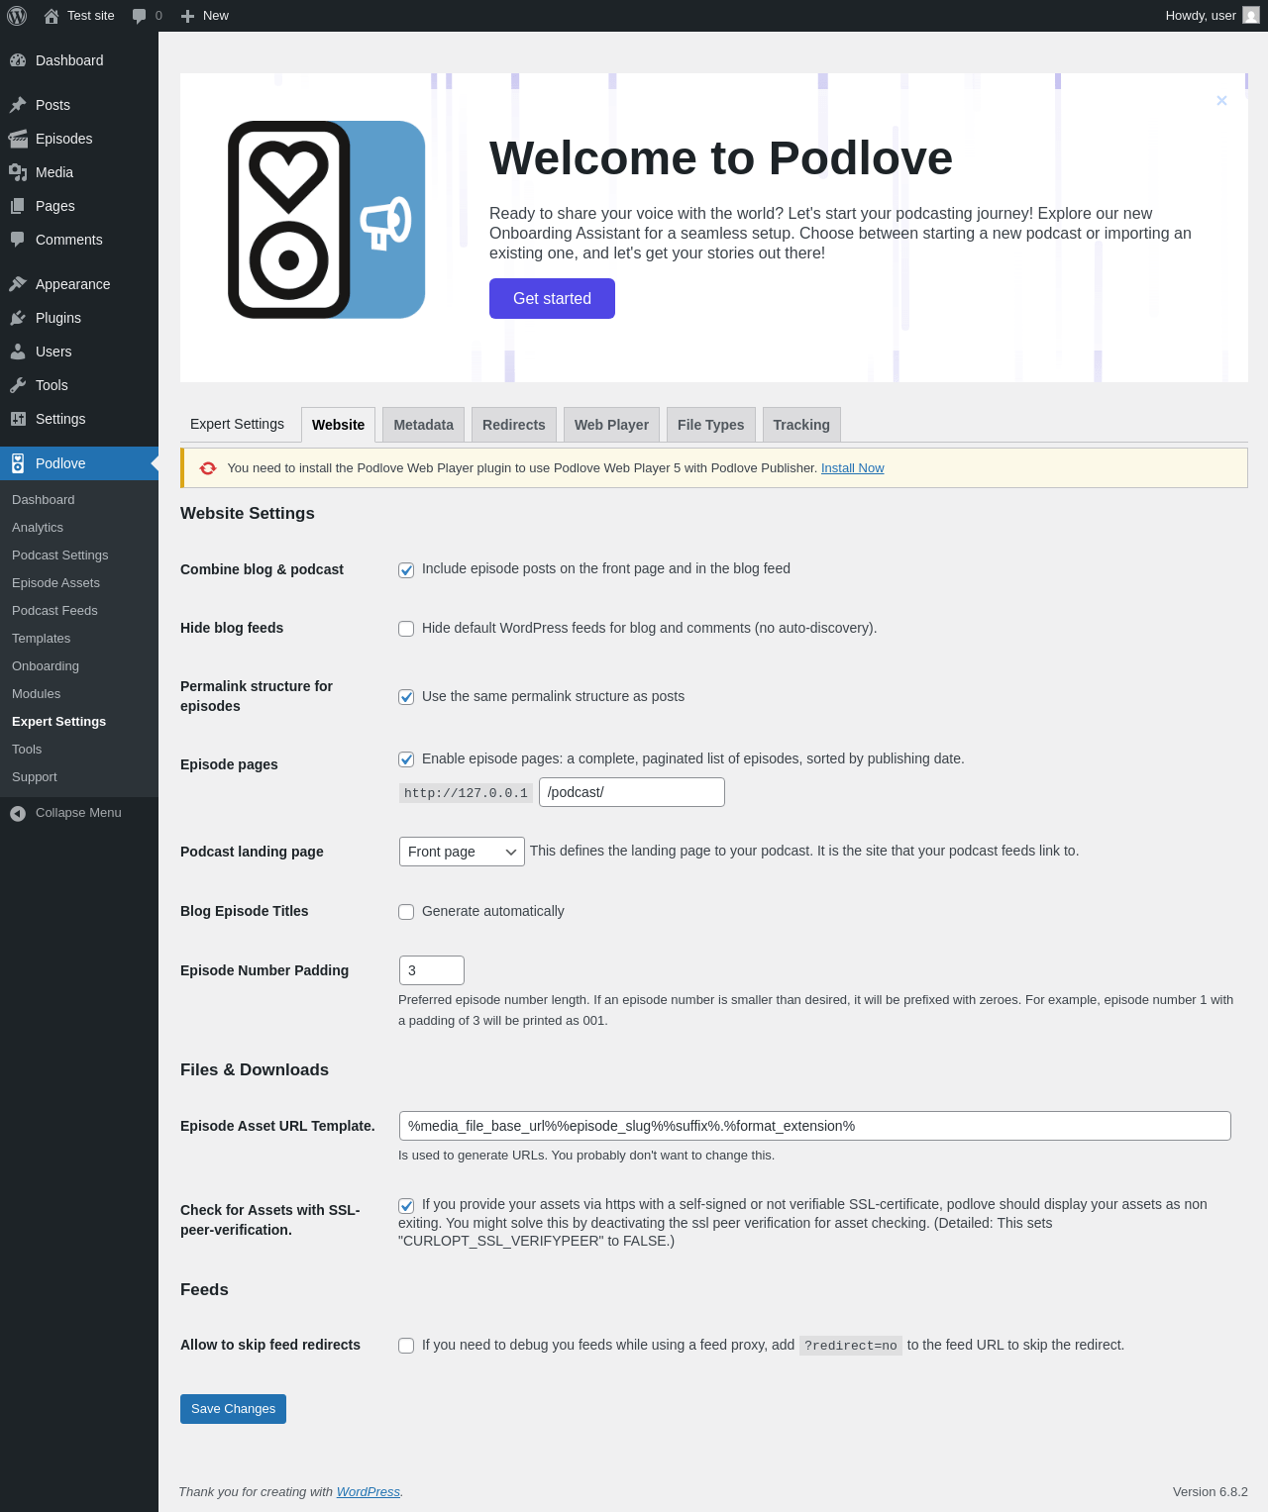Viewport: 1268px width, 1512px height.
Task: Click the Get started button
Action: pyautogui.click(x=552, y=298)
